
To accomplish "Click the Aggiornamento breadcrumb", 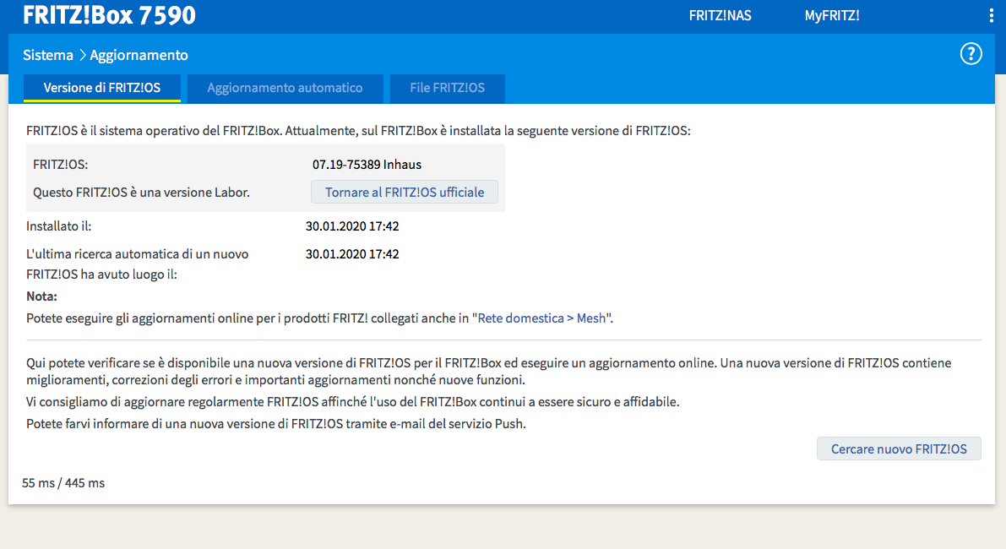I will 139,55.
